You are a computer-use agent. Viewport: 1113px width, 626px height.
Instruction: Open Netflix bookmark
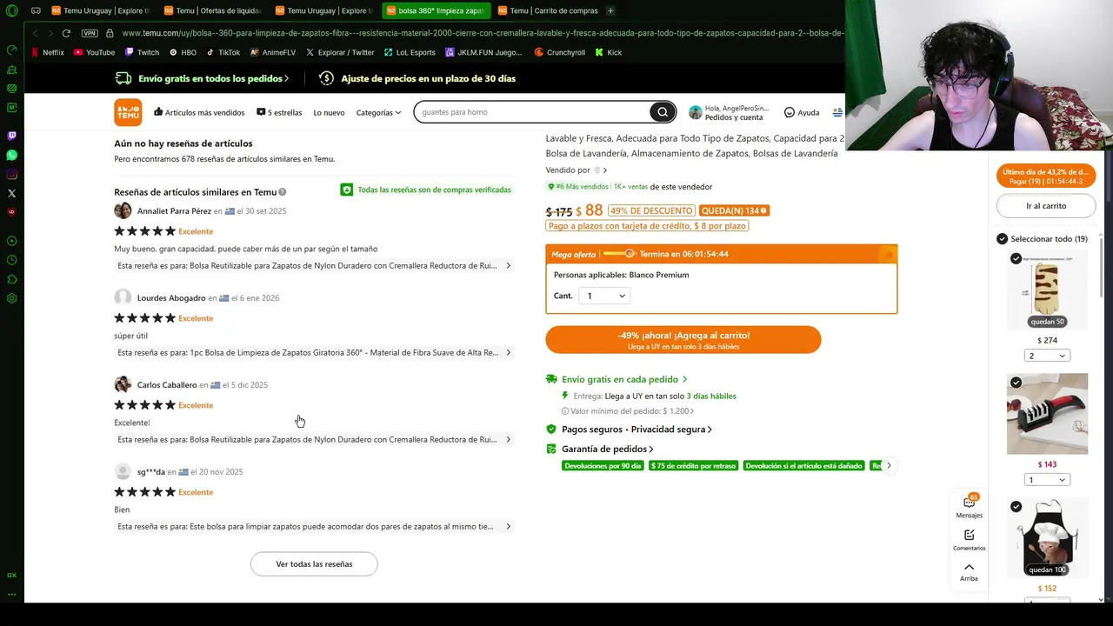tap(48, 52)
